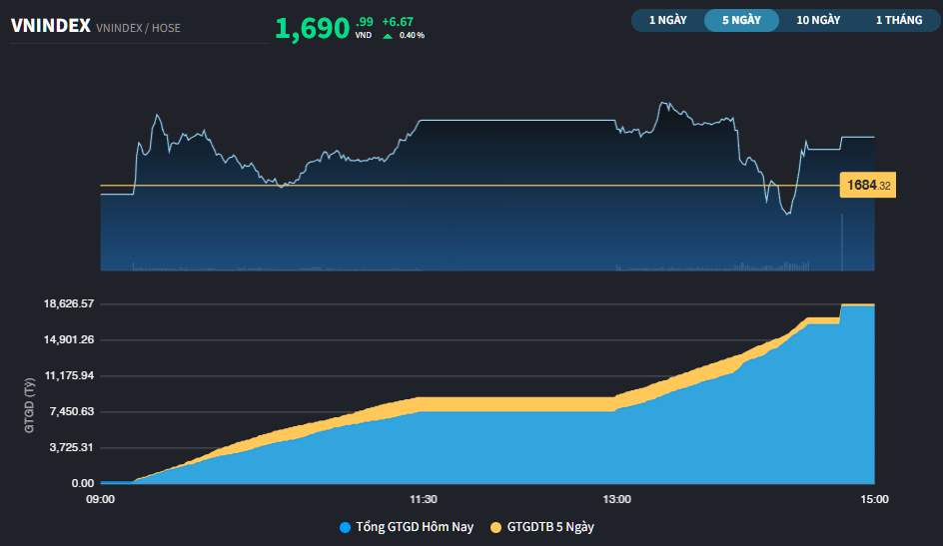Select the 5 NGÀY time range tab
943x546 pixels.
pyautogui.click(x=741, y=20)
